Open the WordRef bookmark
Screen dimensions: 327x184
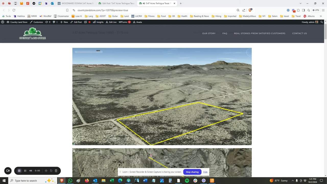pyautogui.click(x=45, y=16)
